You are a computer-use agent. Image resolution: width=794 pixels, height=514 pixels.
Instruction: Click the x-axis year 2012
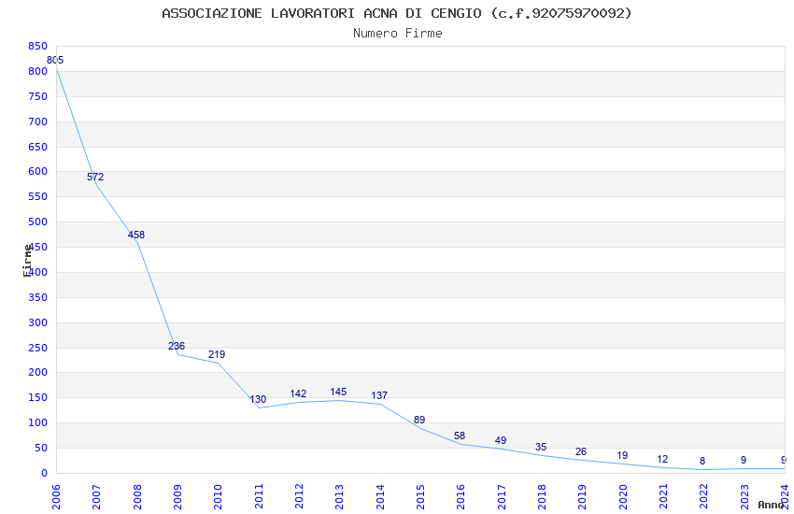coord(299,497)
